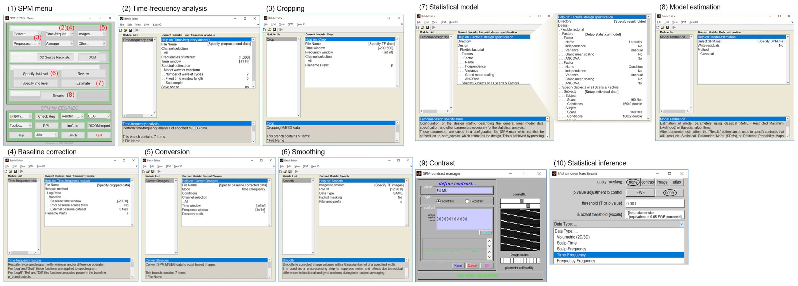Viewport: 798px width, 286px height.
Task: Run the batch in Time-frequency rescale editor
Action: coord(22,172)
